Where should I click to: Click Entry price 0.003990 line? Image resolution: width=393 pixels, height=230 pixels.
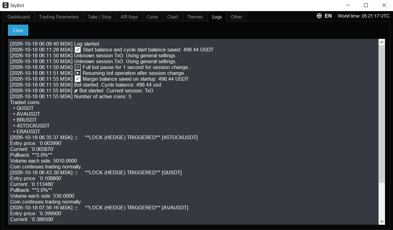[36, 143]
